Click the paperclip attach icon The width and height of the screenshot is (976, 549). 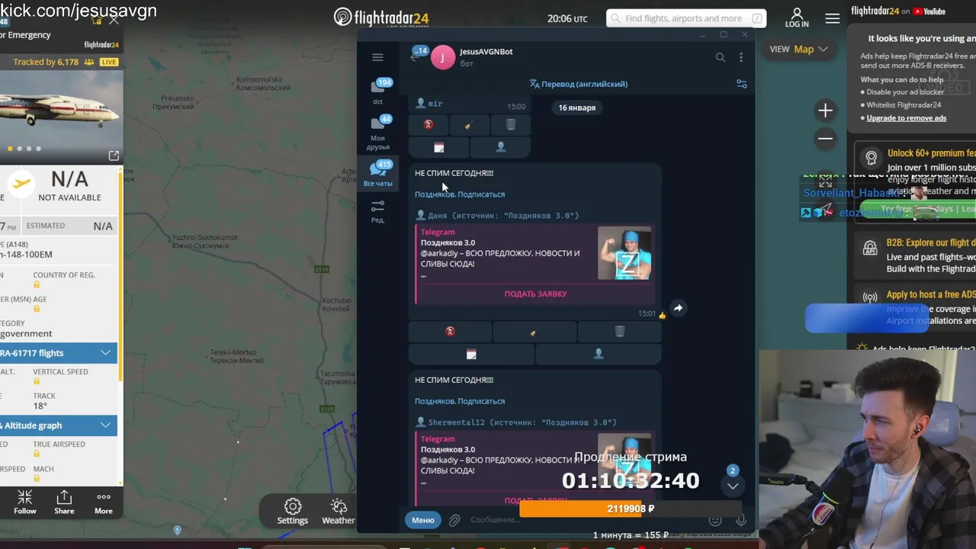(x=454, y=520)
